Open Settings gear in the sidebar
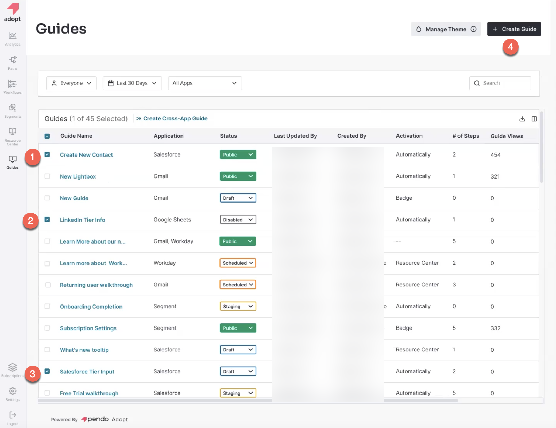Viewport: 556px width, 428px height. tap(13, 395)
